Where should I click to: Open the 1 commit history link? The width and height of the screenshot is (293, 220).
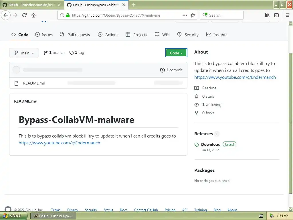(171, 70)
